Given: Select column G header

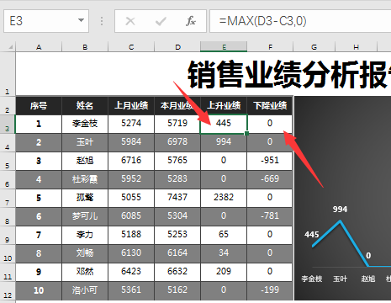Looking at the screenshot, I should [314, 47].
